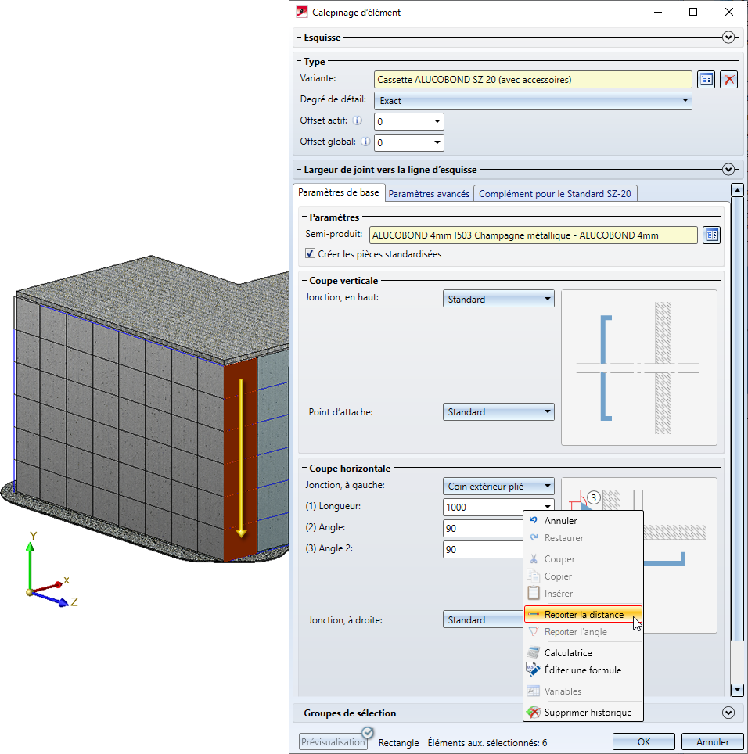Click in the (2) Angle input field

pos(482,528)
